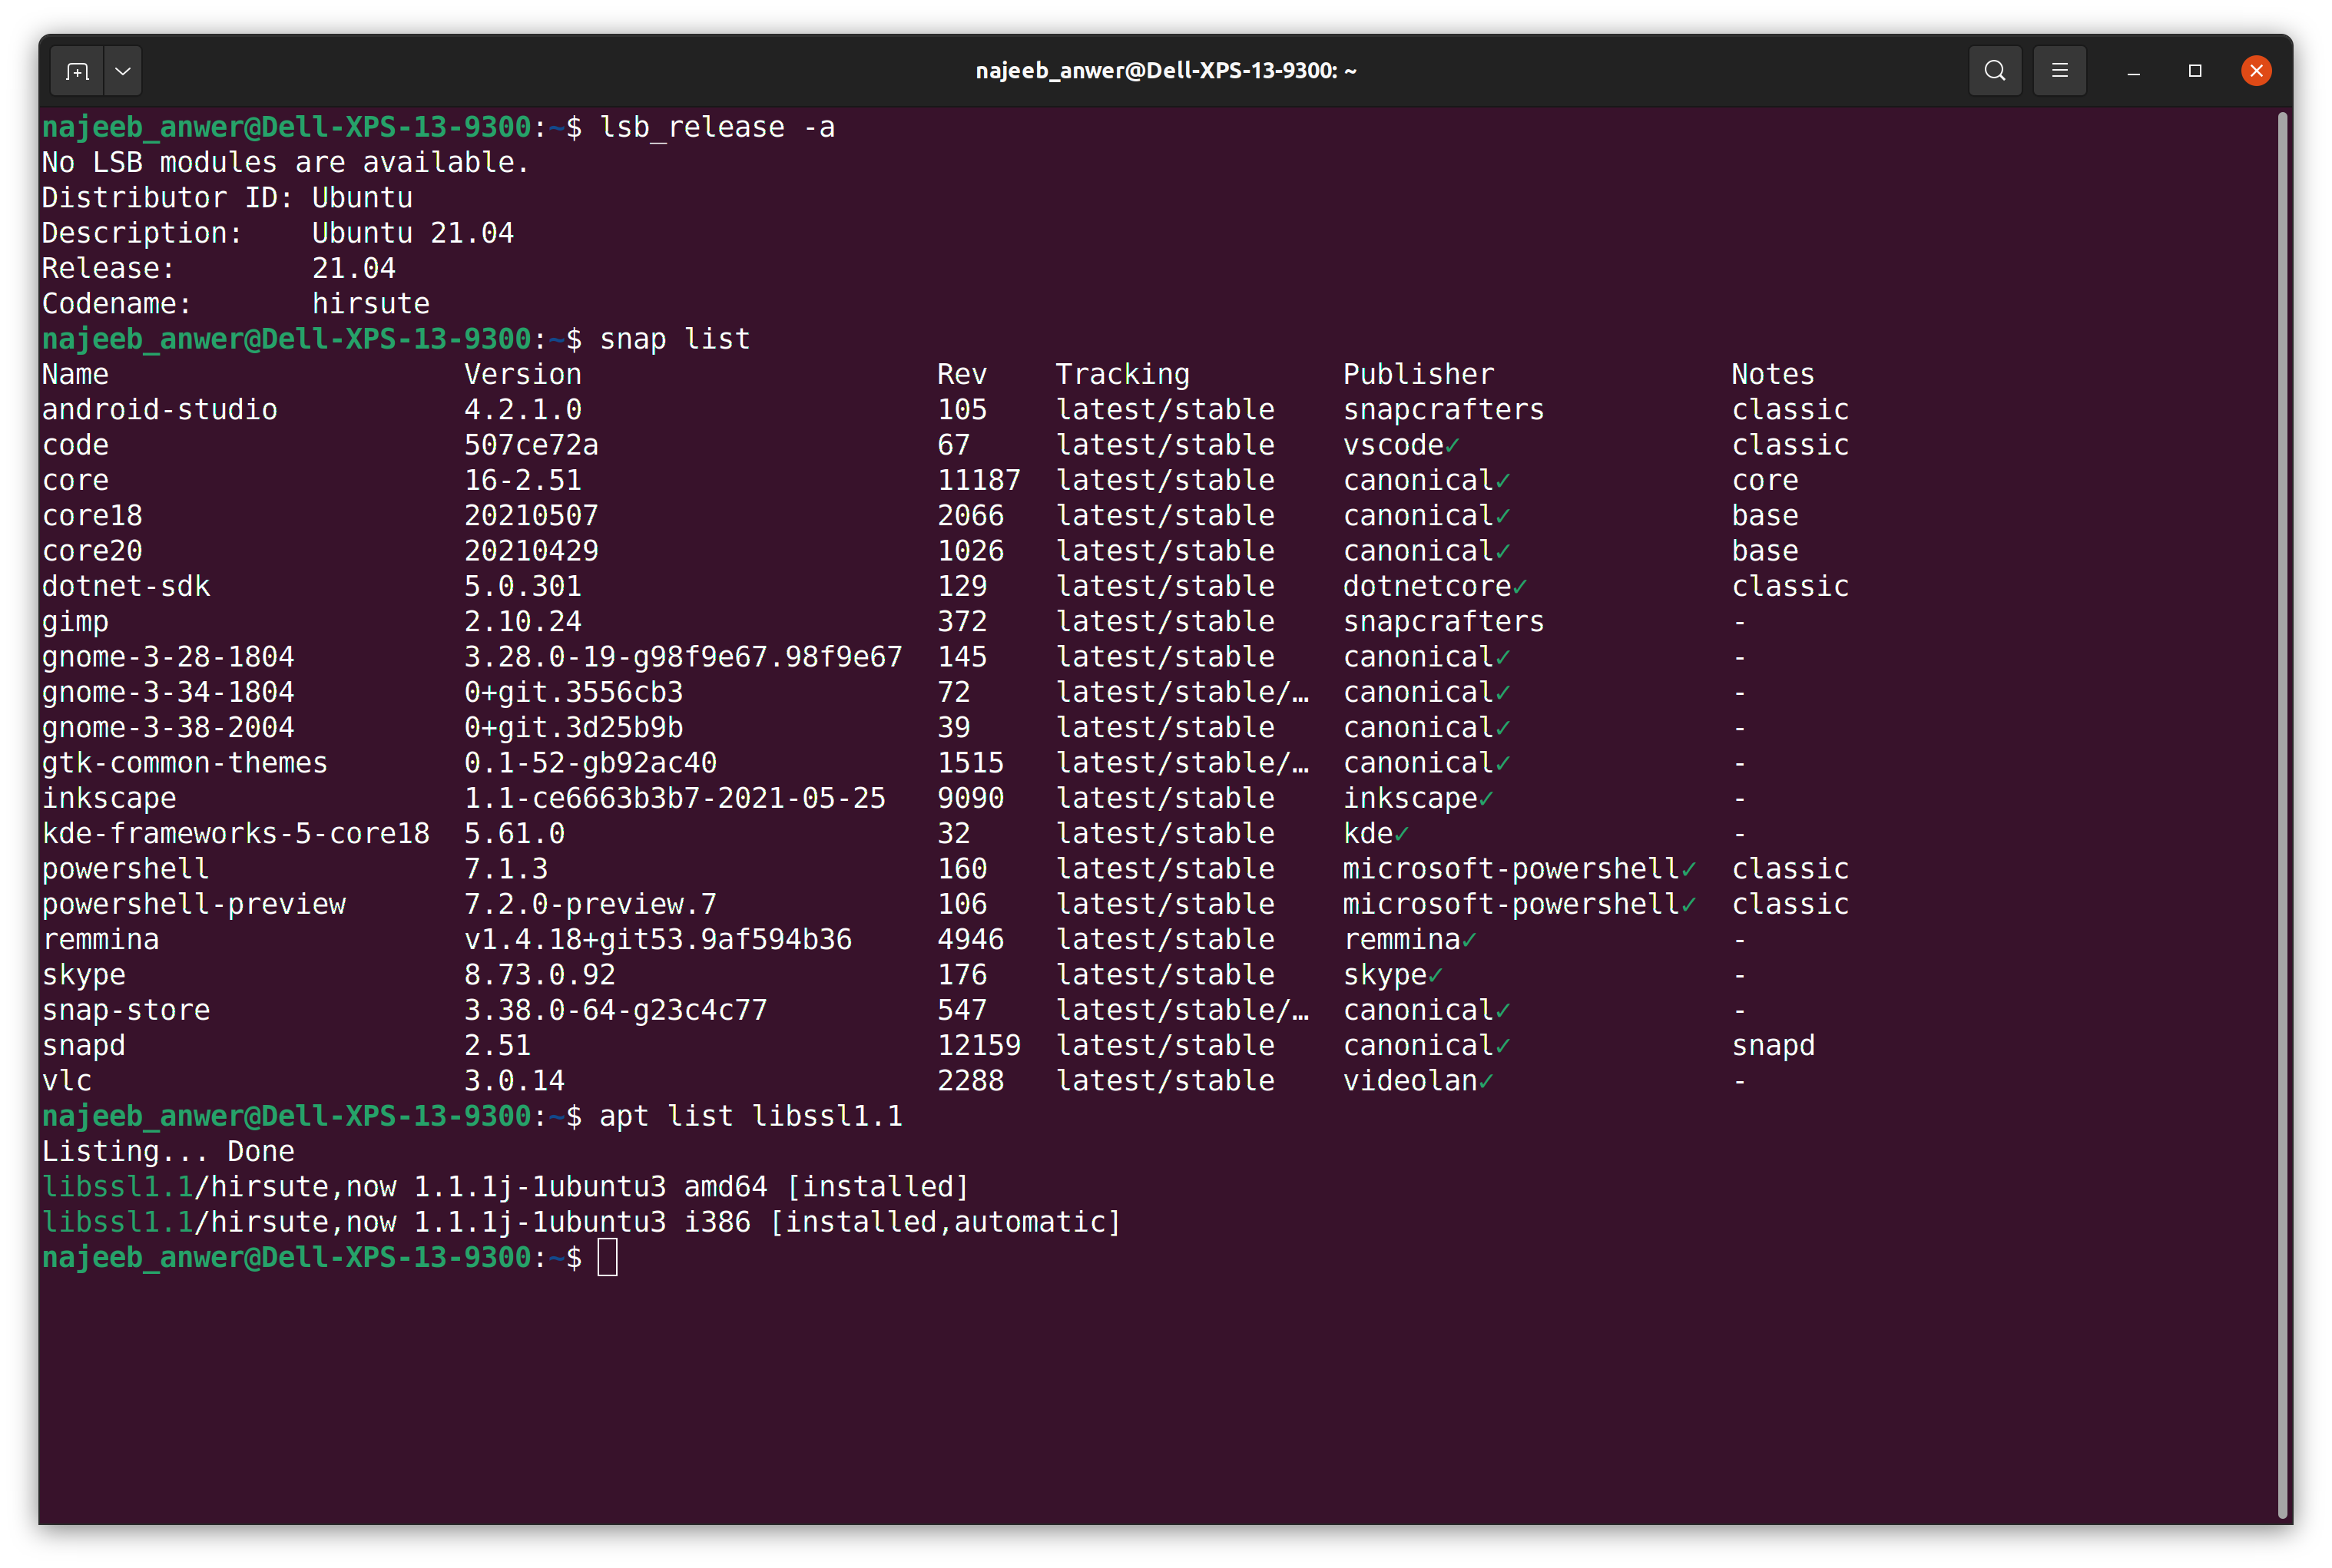Click the 'snap-store' snap name

coord(126,1010)
